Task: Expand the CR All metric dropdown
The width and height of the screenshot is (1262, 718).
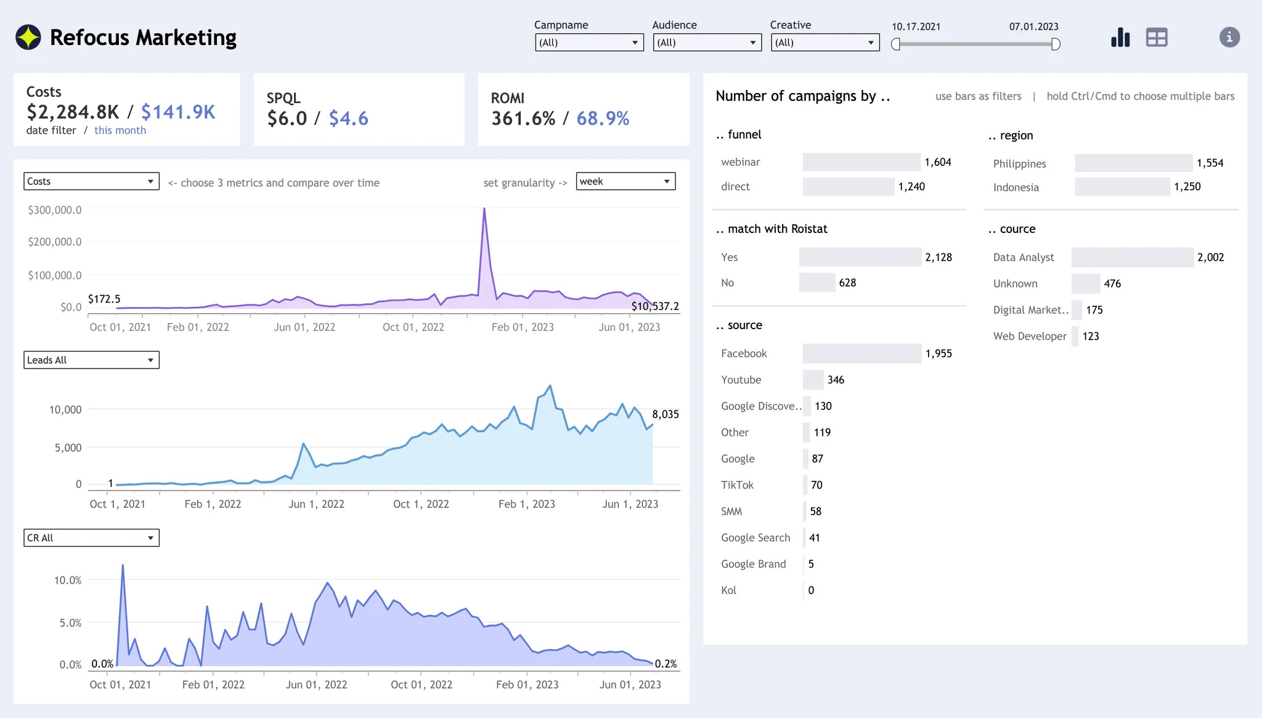Action: click(x=91, y=537)
